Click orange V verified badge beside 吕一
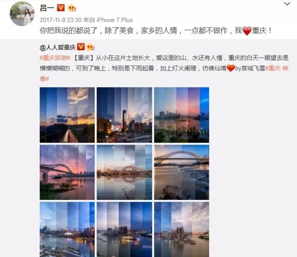Screen dimensions: 297x257 pos(61,8)
